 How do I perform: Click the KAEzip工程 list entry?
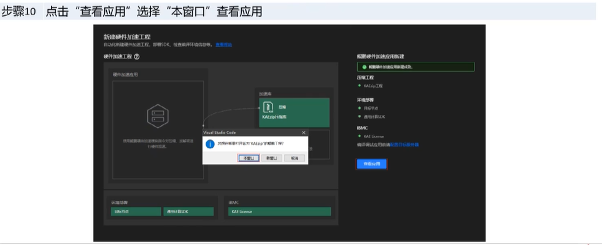click(373, 85)
